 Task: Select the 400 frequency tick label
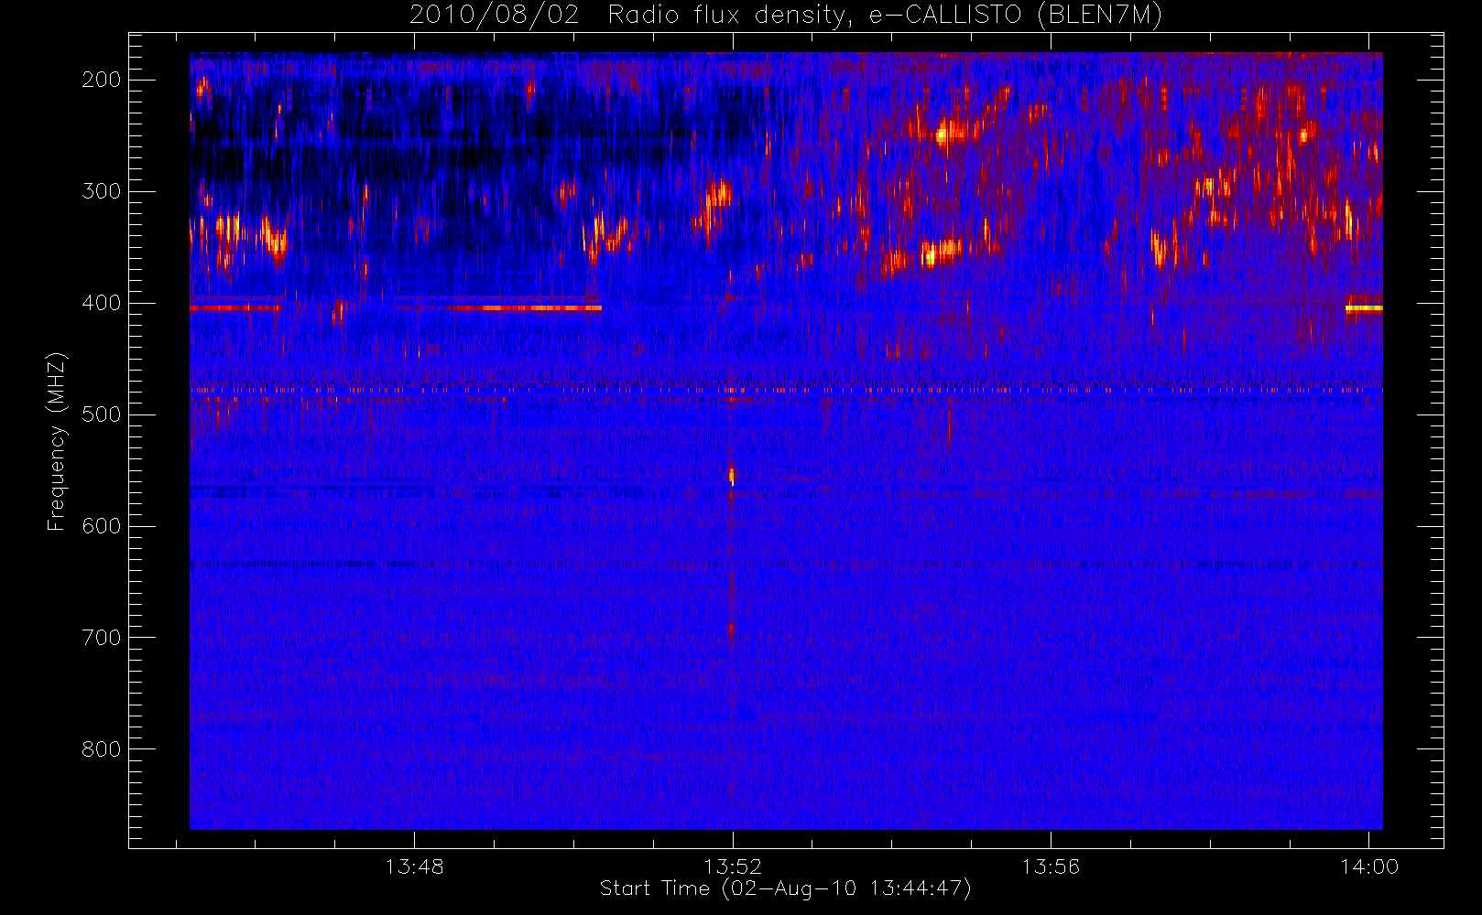point(102,303)
